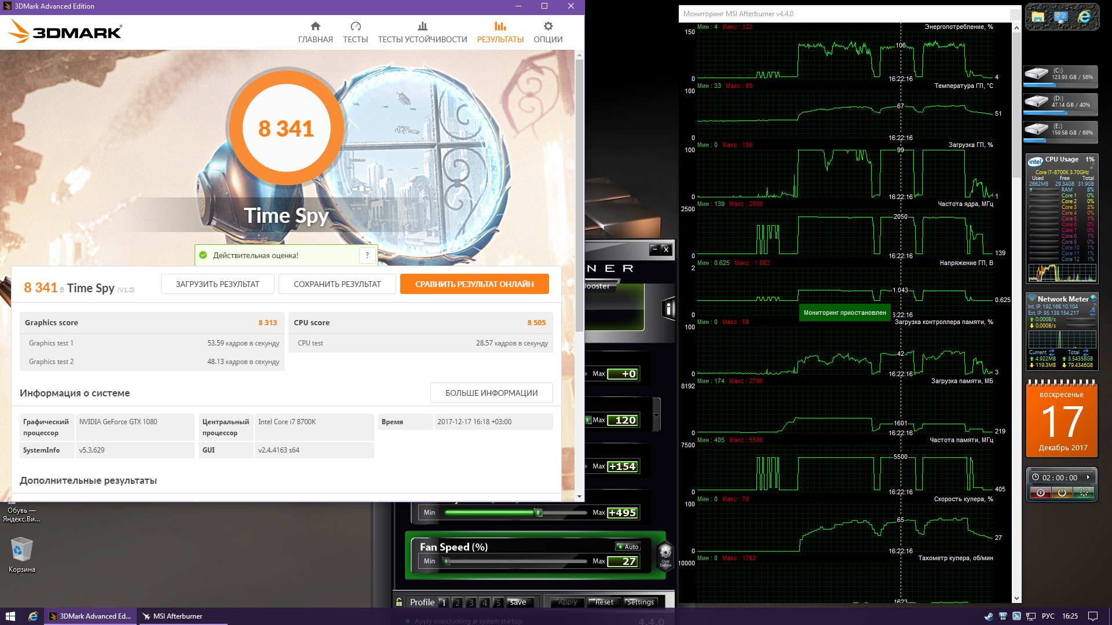This screenshot has width=1112, height=625.
Task: Click the Afterburner profile lock icon
Action: click(x=399, y=602)
